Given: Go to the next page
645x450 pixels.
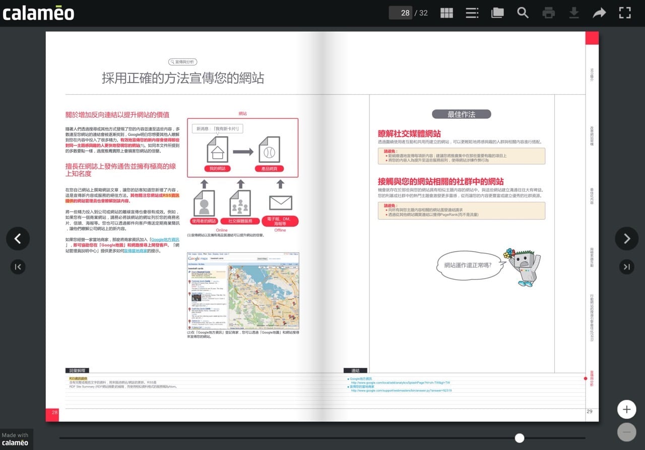Looking at the screenshot, I should click(x=627, y=239).
